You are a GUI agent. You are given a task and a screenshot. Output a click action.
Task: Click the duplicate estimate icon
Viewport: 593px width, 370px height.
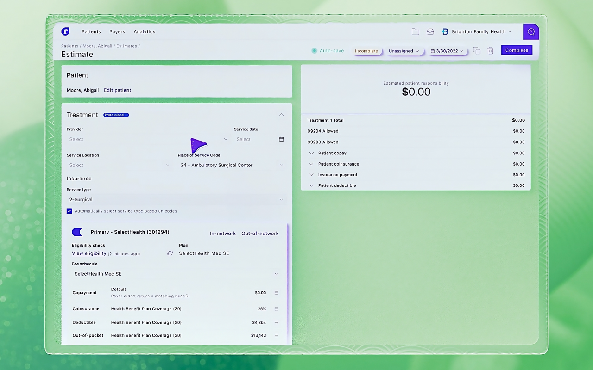(477, 51)
